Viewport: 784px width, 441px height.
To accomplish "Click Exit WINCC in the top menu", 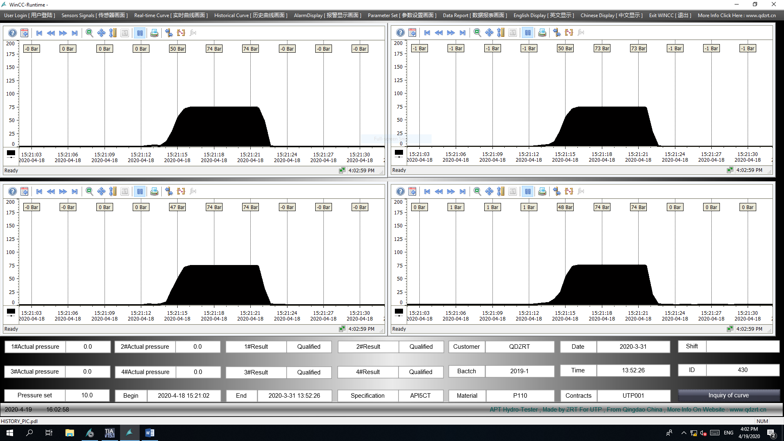I will point(670,16).
